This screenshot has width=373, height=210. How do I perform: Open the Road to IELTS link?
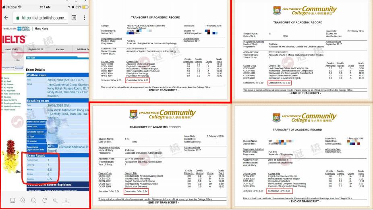point(10,100)
